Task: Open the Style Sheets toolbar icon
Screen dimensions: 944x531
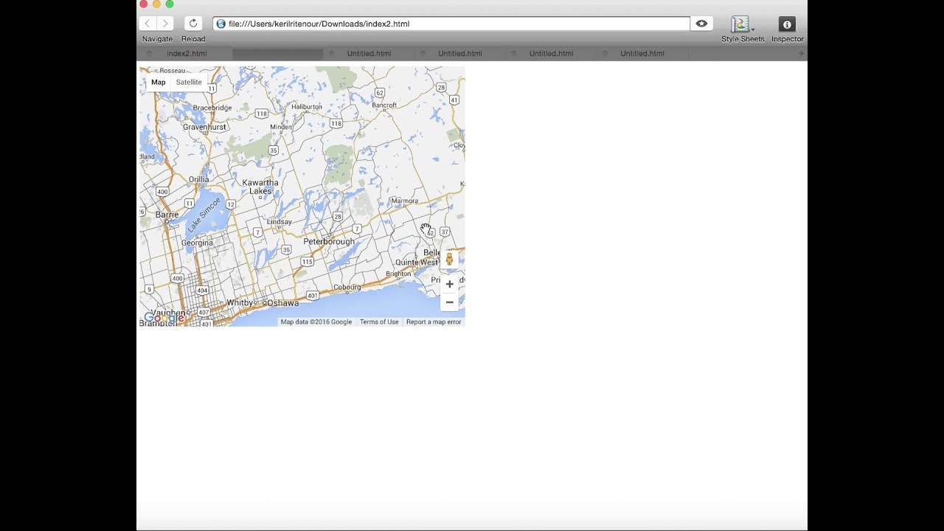Action: 740,24
